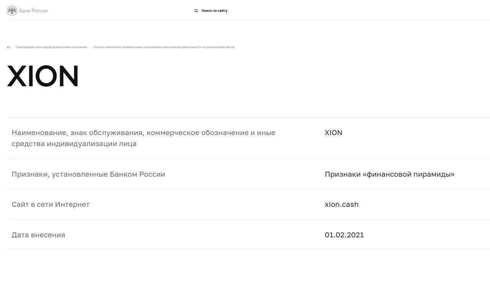Open search via the magnifier icon
The width and height of the screenshot is (490, 282).
click(196, 11)
